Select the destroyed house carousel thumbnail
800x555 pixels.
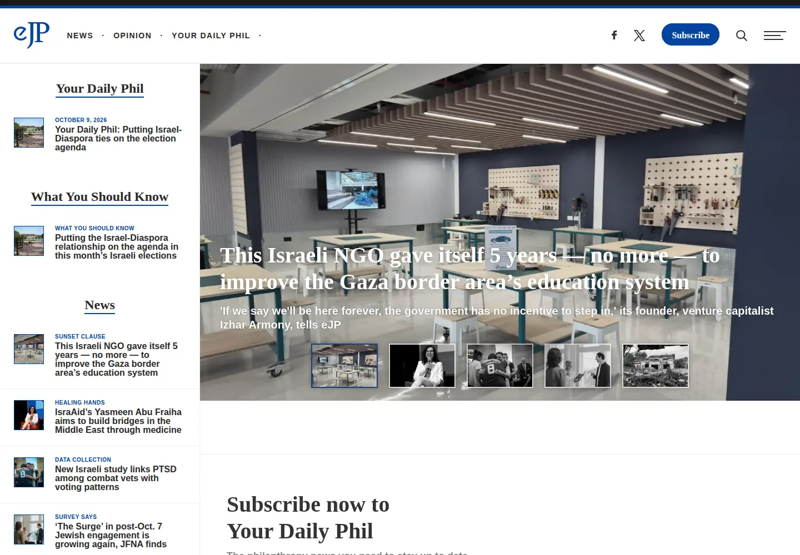click(x=656, y=366)
